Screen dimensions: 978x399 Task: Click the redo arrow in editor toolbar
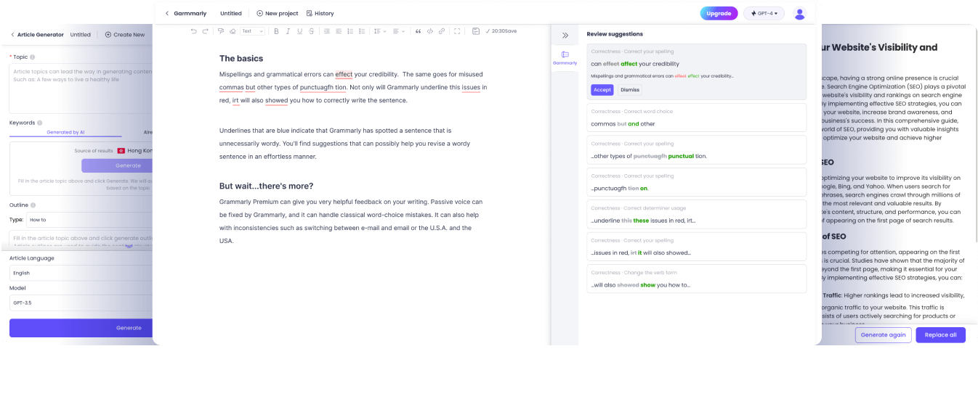[205, 31]
